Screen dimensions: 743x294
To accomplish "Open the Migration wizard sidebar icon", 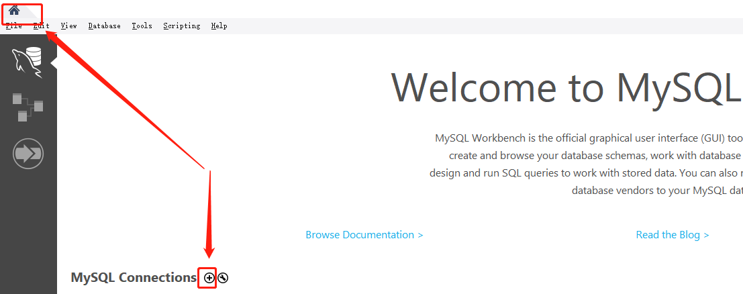I will pyautogui.click(x=28, y=153).
